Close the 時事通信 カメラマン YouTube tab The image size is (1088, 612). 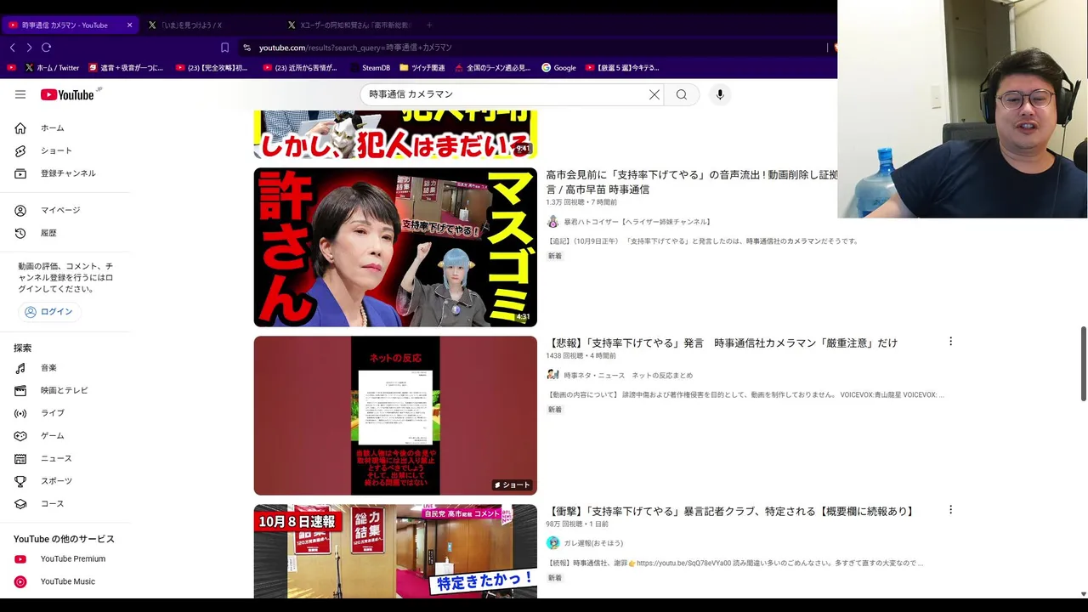coord(129,25)
